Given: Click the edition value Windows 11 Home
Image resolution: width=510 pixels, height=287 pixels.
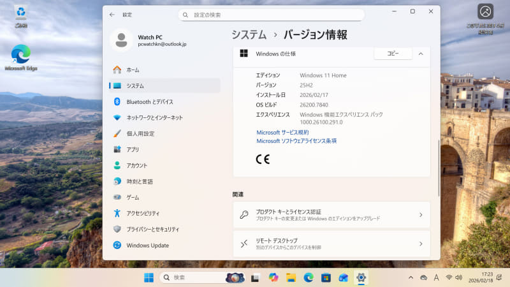Looking at the screenshot, I should coord(323,75).
